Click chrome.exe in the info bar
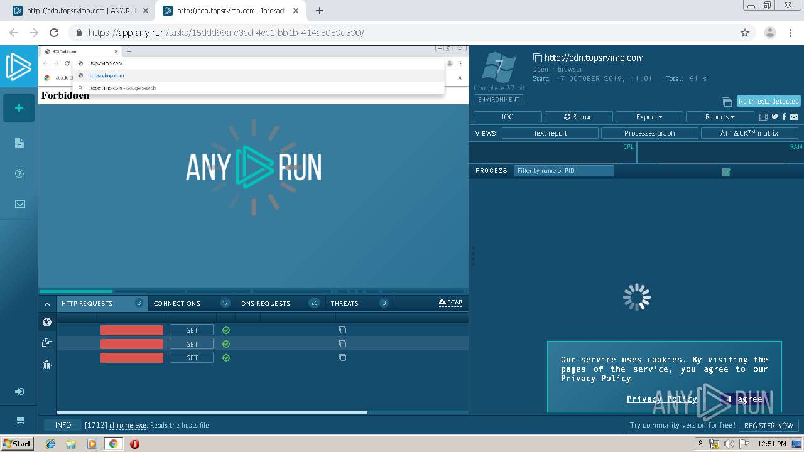Image resolution: width=804 pixels, height=452 pixels. pyautogui.click(x=128, y=425)
